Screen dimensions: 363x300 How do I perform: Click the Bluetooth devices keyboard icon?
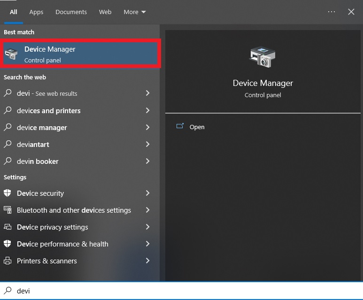click(8, 210)
